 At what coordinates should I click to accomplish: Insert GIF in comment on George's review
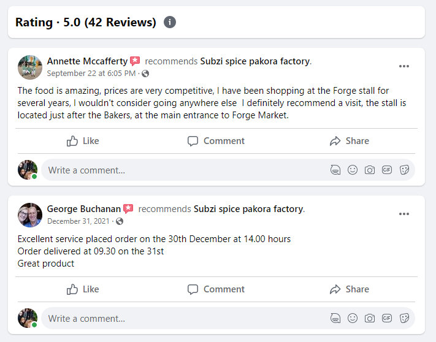pos(387,318)
